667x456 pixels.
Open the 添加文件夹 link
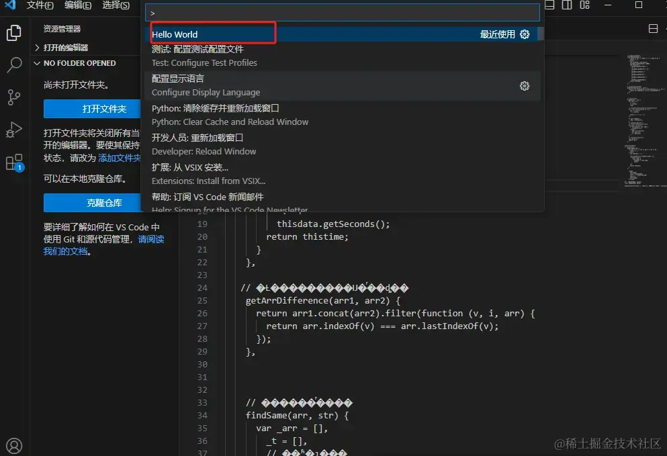point(120,158)
